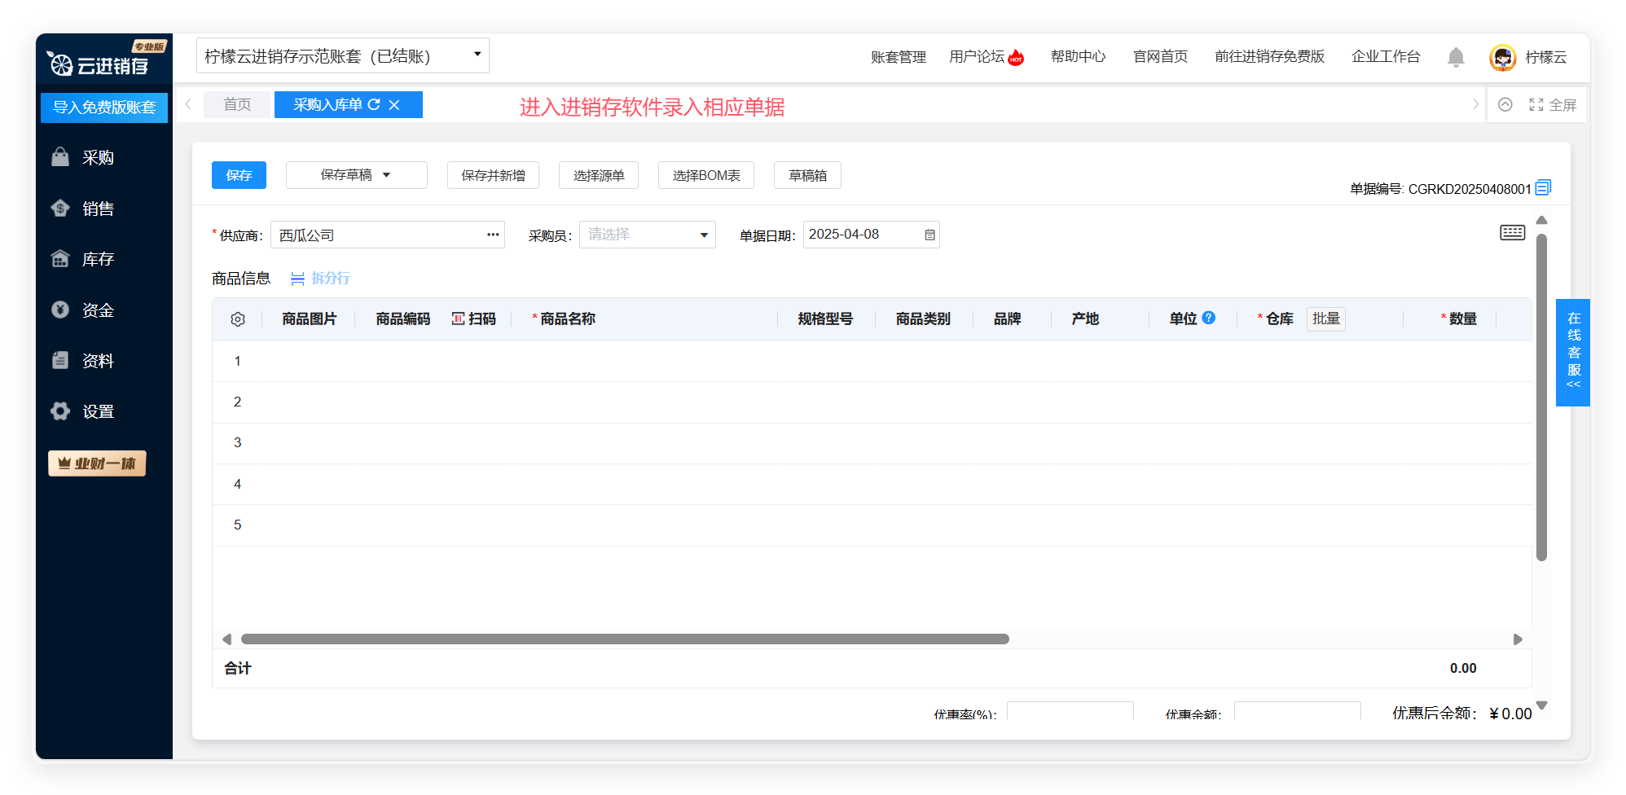Refresh the 采购入库单 tab
The image size is (1626, 795).
[374, 105]
